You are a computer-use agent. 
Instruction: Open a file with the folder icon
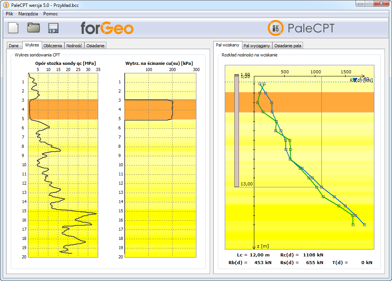(x=33, y=28)
